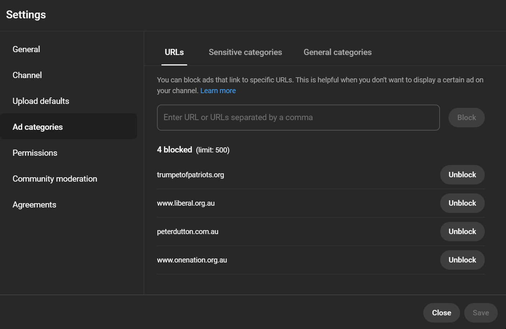
Task: Go to Channel settings
Action: [27, 75]
